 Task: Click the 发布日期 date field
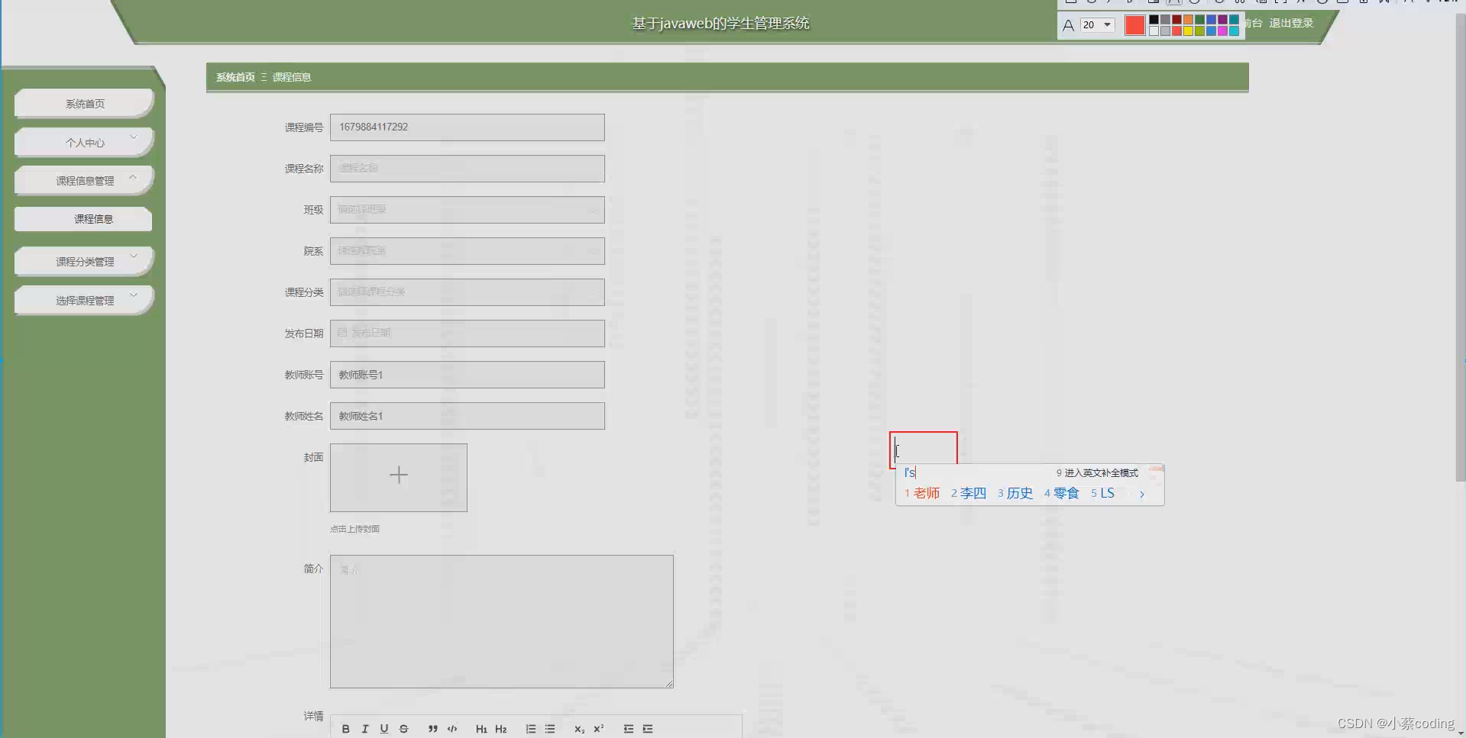point(468,334)
